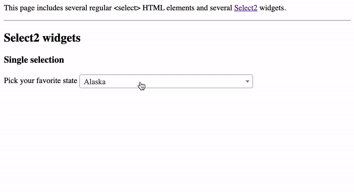Click the word "page" in intro text

(27, 8)
